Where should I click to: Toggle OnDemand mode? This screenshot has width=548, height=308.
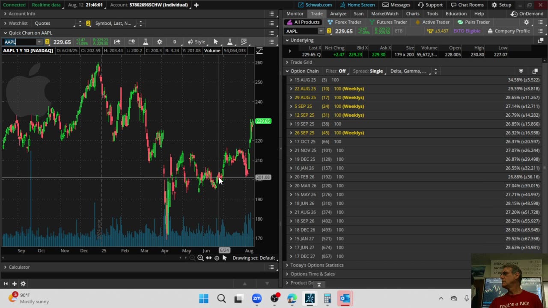point(527,14)
